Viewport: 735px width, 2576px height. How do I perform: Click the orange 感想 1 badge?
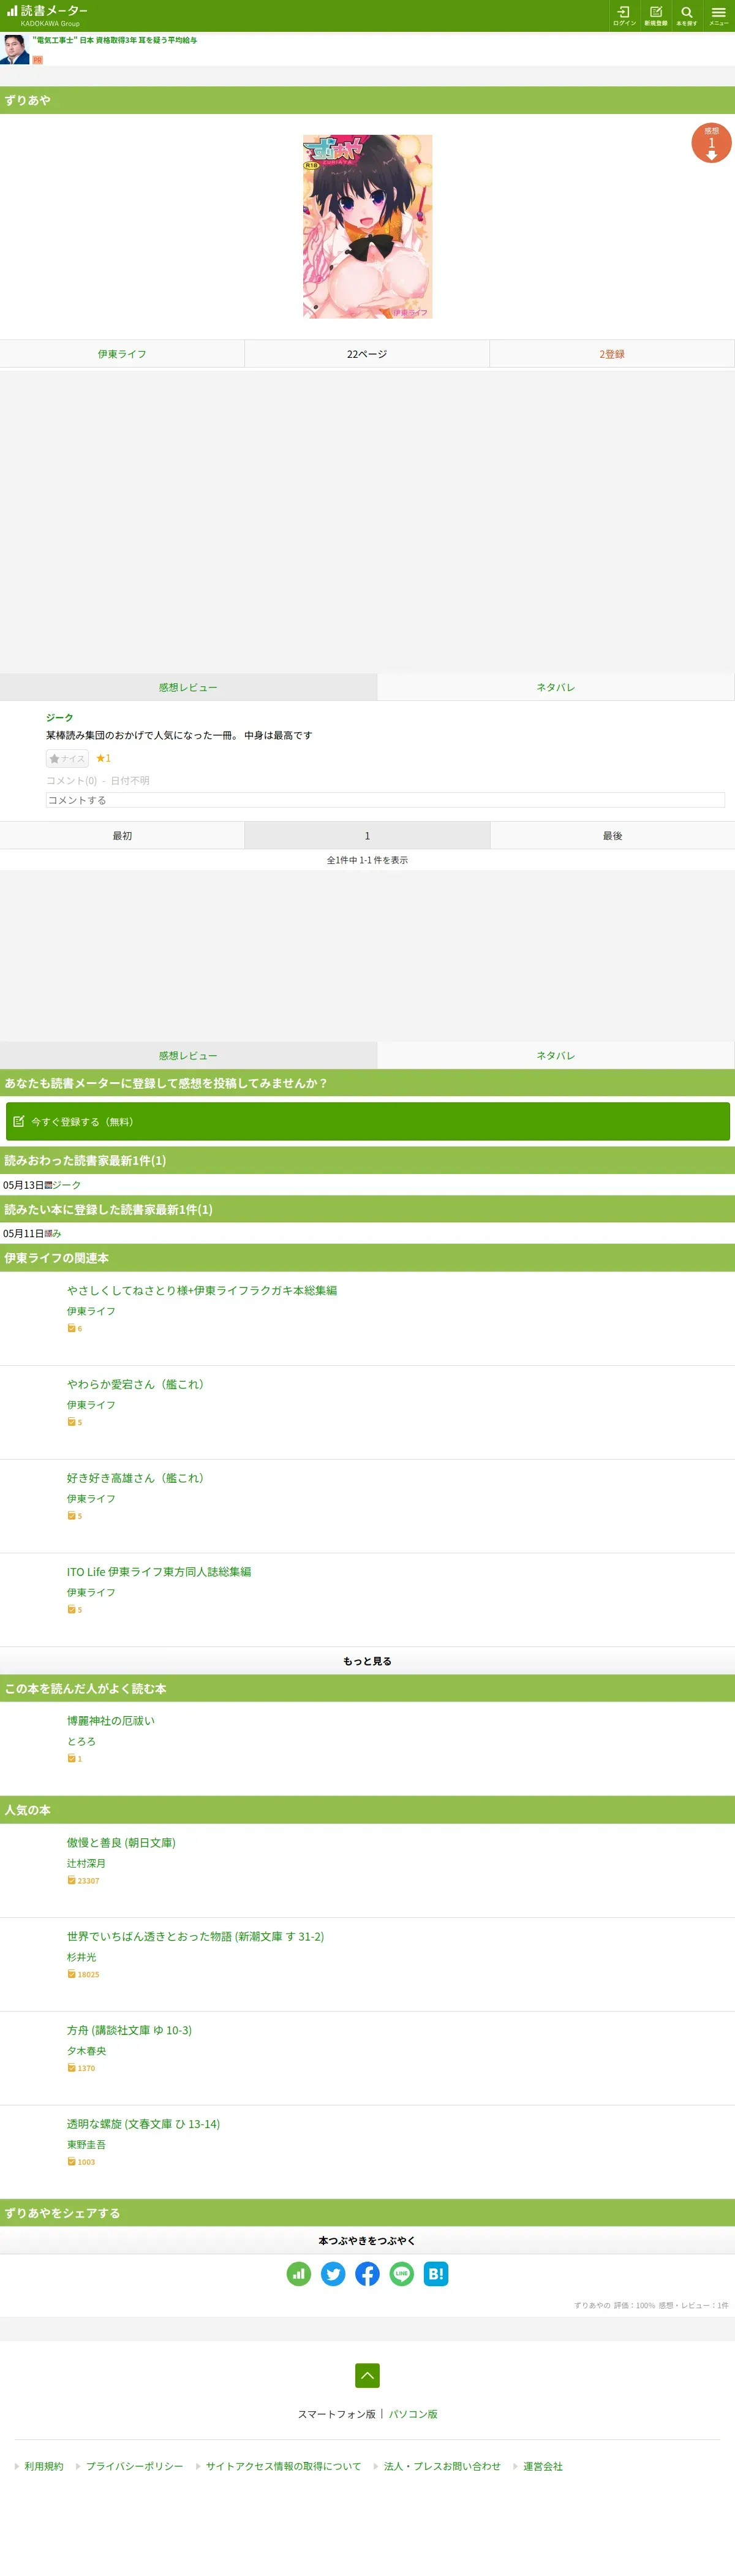(711, 143)
